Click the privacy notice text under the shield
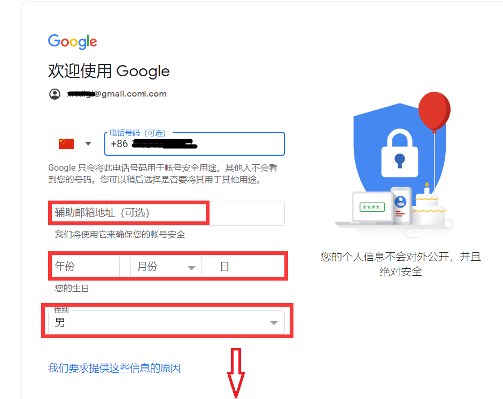 401,264
